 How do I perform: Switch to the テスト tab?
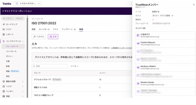tap(56, 29)
